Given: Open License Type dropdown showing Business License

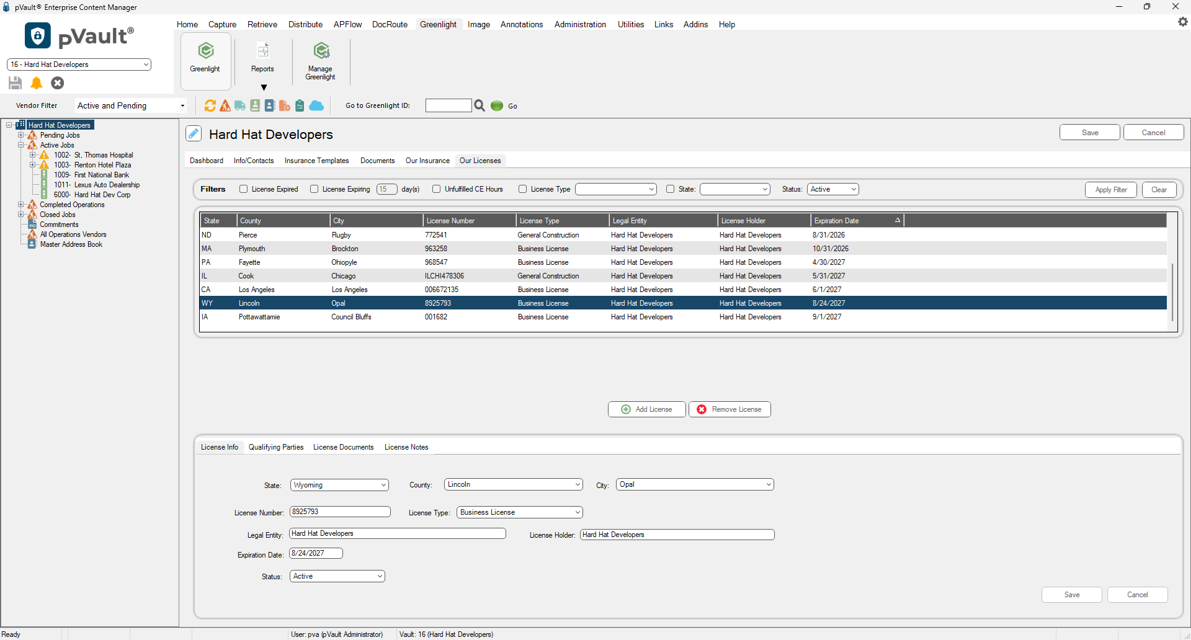Looking at the screenshot, I should [x=520, y=512].
